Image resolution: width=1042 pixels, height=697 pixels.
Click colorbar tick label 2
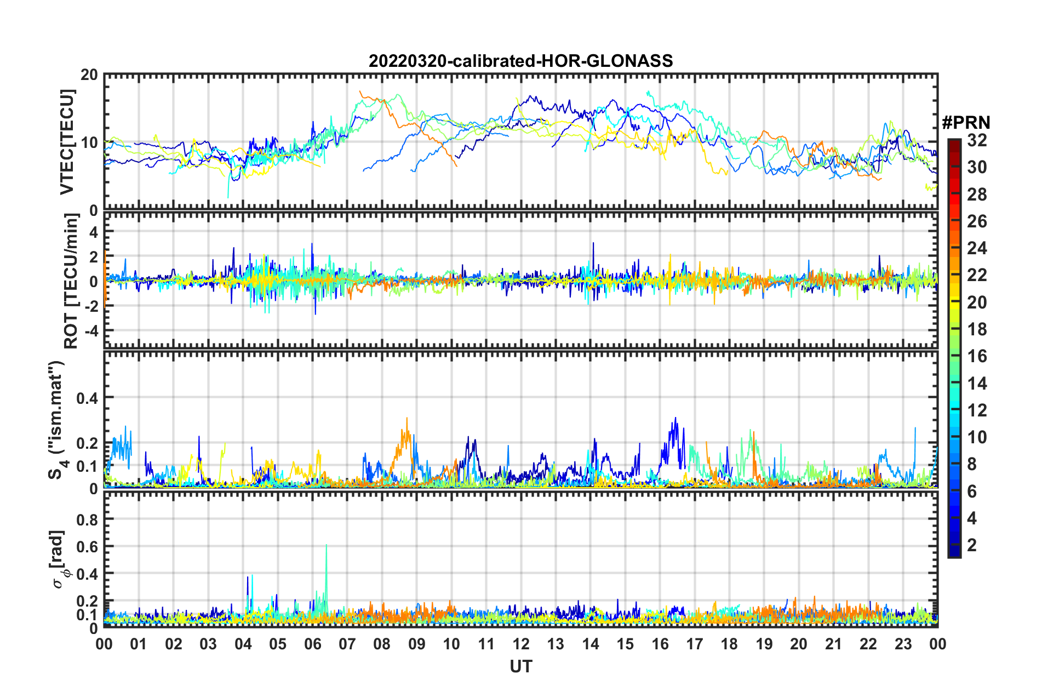(972, 545)
